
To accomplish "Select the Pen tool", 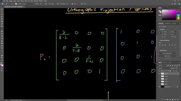I will tap(2, 46).
